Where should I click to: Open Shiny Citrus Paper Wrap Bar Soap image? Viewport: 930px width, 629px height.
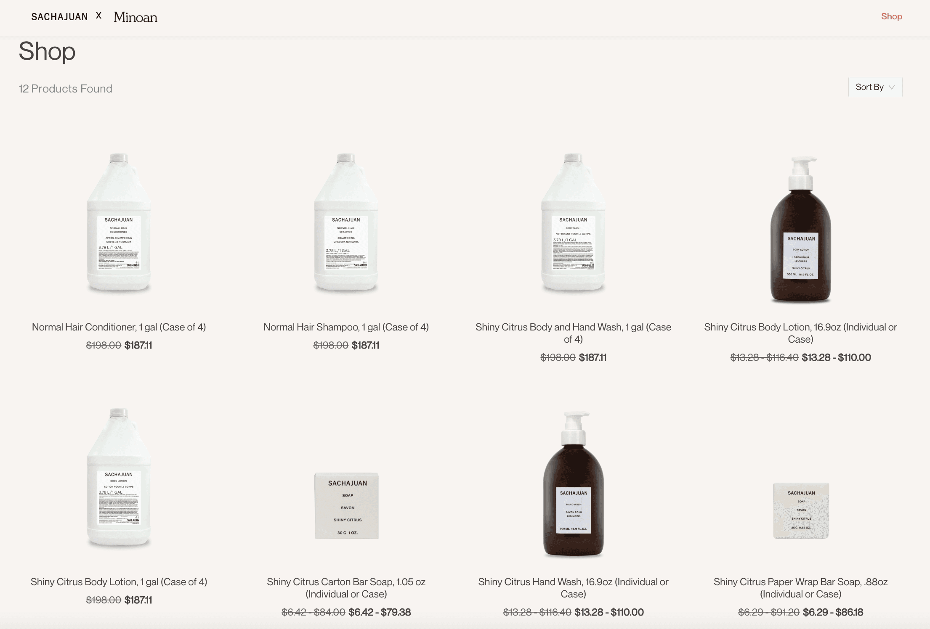(801, 510)
